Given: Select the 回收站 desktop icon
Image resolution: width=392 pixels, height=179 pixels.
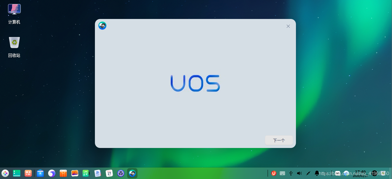Looking at the screenshot, I should pyautogui.click(x=14, y=47).
